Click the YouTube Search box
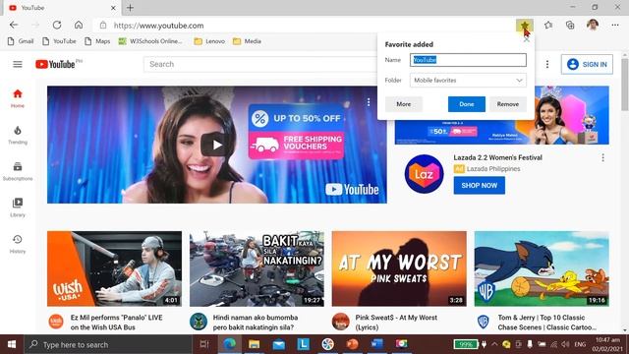Image resolution: width=629 pixels, height=354 pixels. (x=260, y=64)
